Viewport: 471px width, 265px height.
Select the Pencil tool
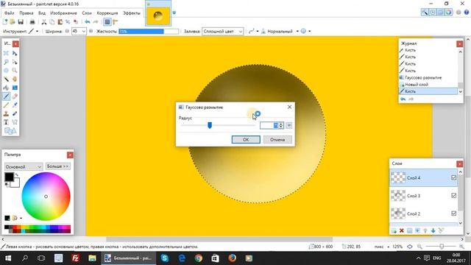pos(6,105)
